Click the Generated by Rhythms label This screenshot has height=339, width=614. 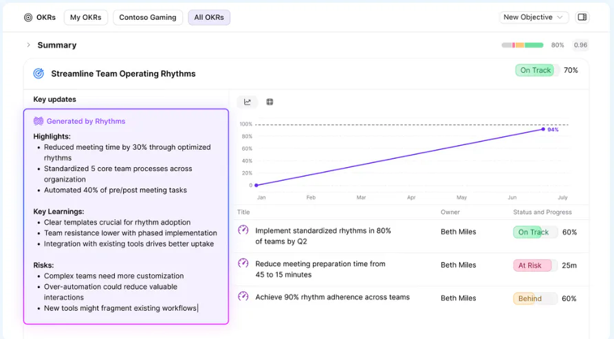pyautogui.click(x=86, y=121)
